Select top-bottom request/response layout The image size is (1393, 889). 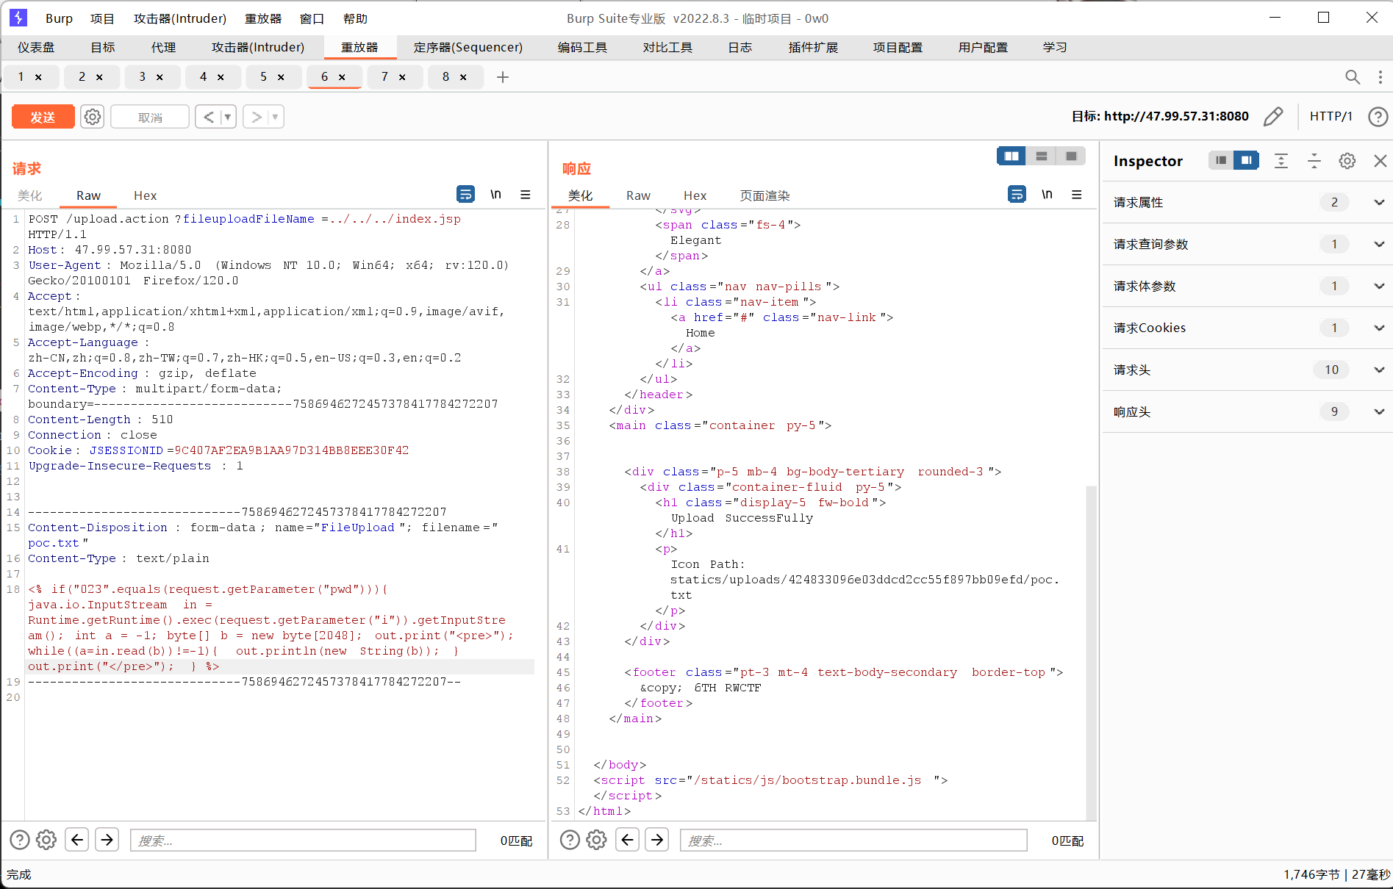coord(1042,156)
